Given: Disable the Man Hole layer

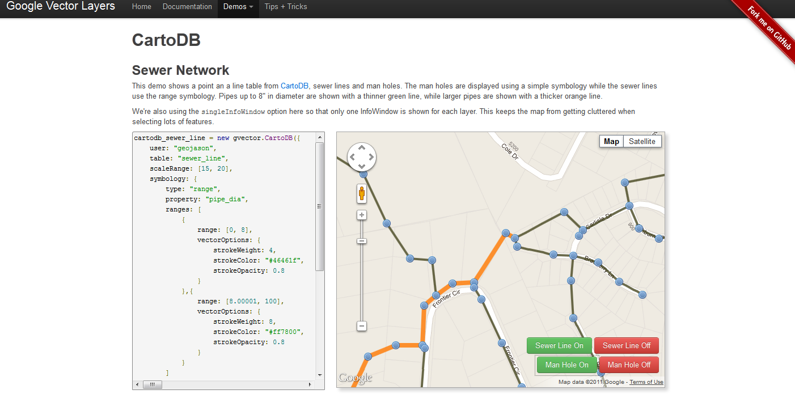Looking at the screenshot, I should [628, 365].
